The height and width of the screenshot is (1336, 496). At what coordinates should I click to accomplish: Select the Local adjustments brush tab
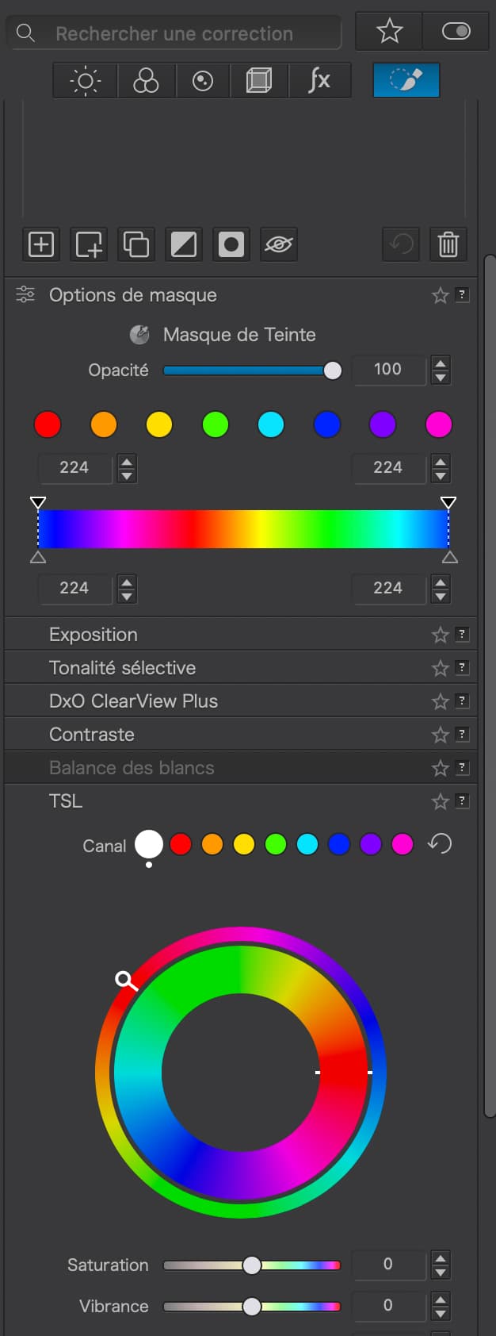(x=406, y=81)
